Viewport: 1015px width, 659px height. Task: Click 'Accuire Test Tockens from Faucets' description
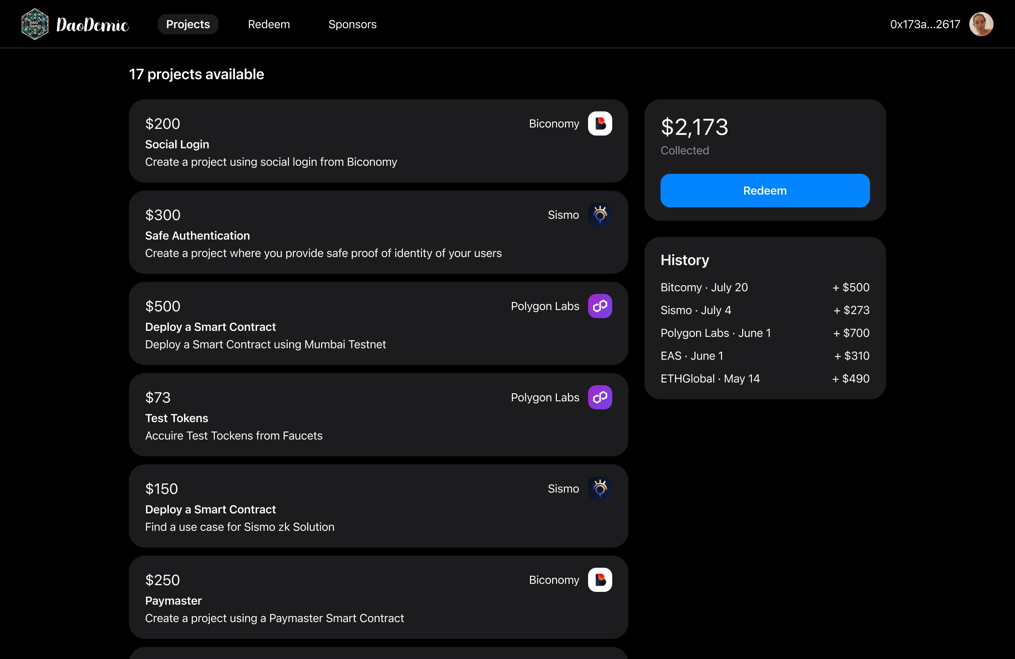coord(234,436)
